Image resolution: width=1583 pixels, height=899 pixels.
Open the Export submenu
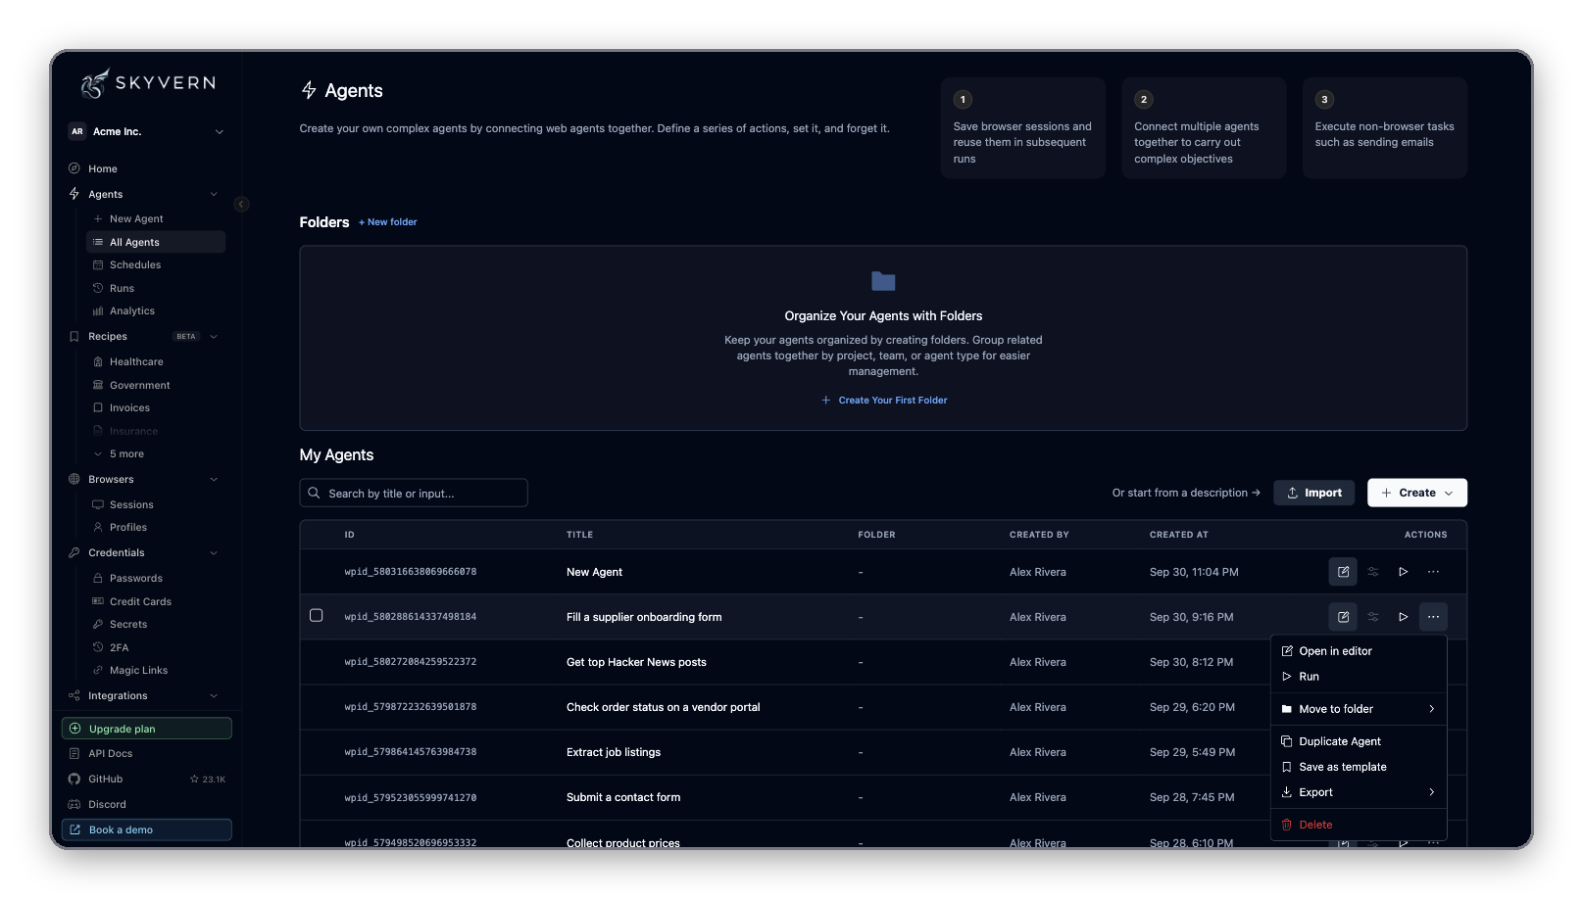point(1359,792)
